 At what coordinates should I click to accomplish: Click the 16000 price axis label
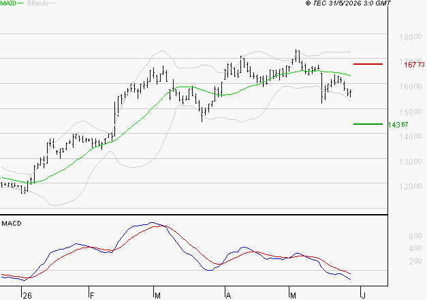pos(411,87)
